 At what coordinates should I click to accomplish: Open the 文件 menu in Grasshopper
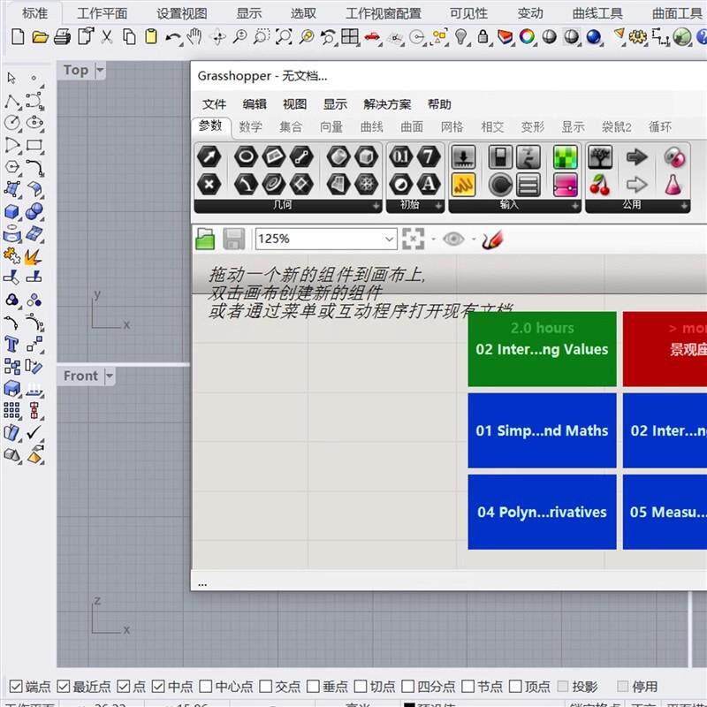[214, 104]
